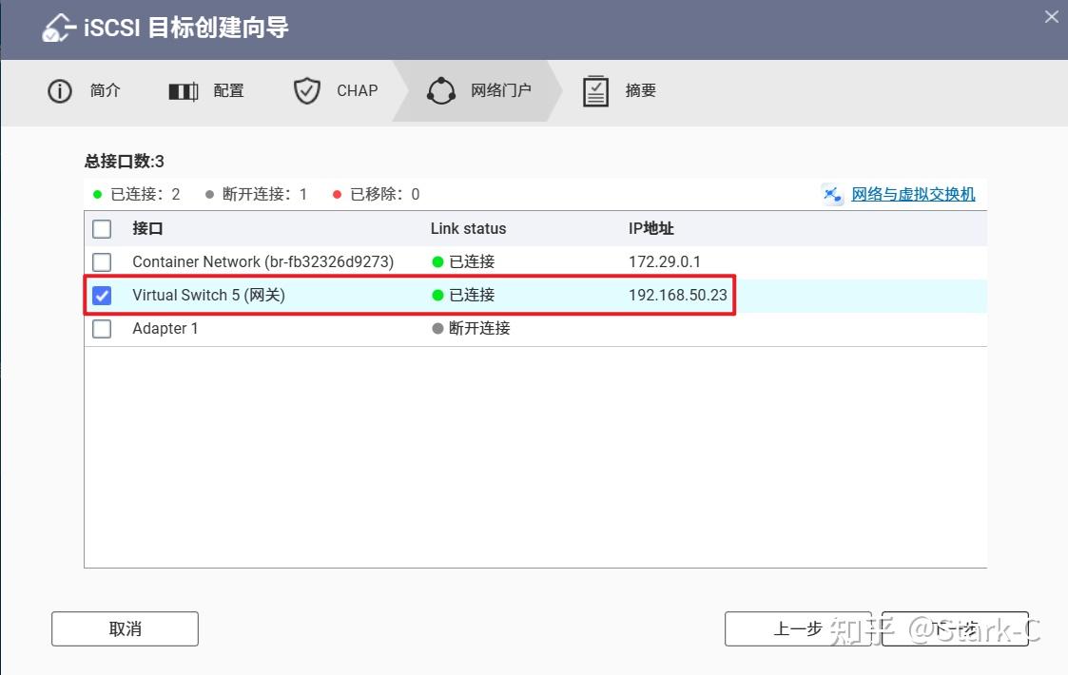Open the 摘要 clipboard icon
1068x675 pixels.
[x=595, y=90]
